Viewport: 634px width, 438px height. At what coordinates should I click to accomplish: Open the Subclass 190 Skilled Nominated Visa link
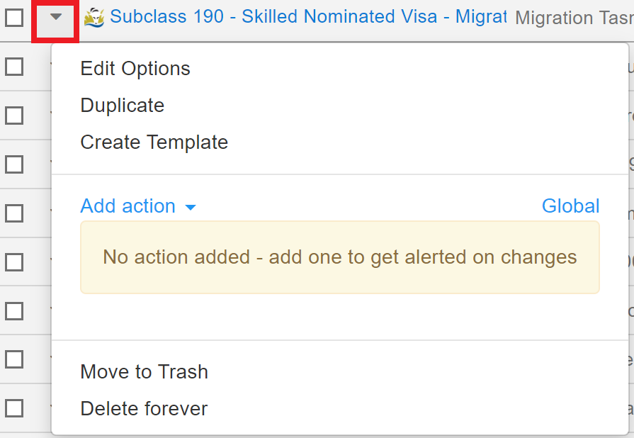(x=308, y=16)
